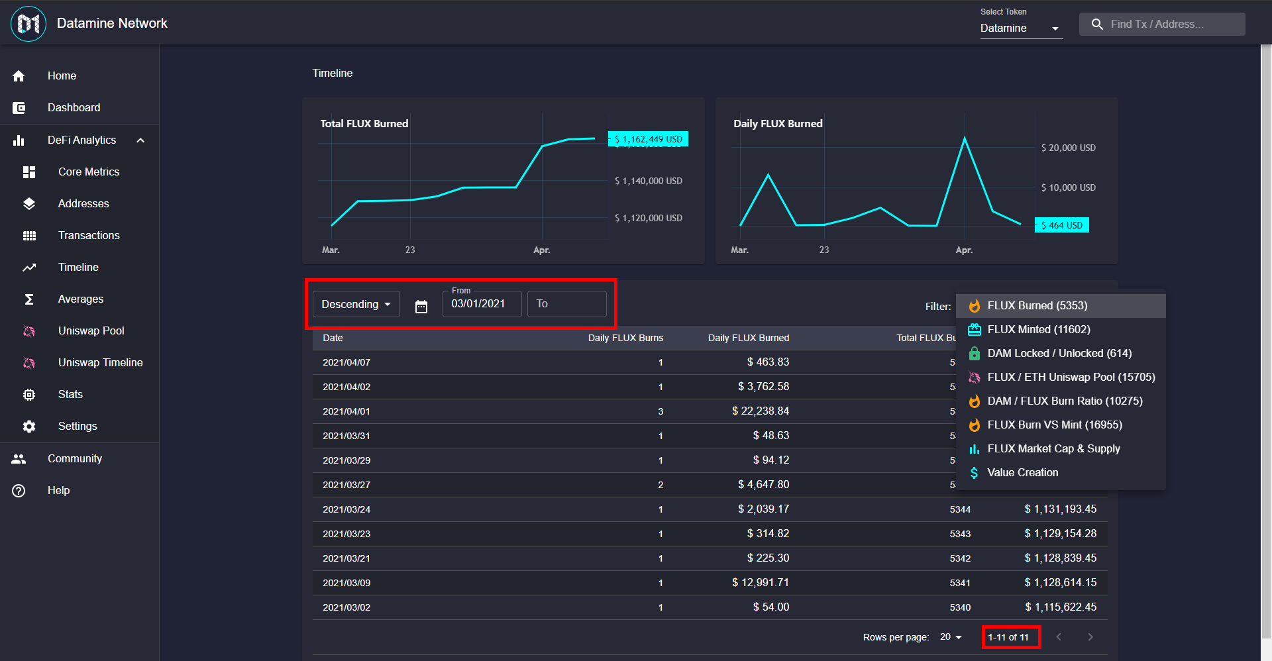This screenshot has width=1272, height=661.
Task: Open Core Metrics page
Action: [79, 172]
